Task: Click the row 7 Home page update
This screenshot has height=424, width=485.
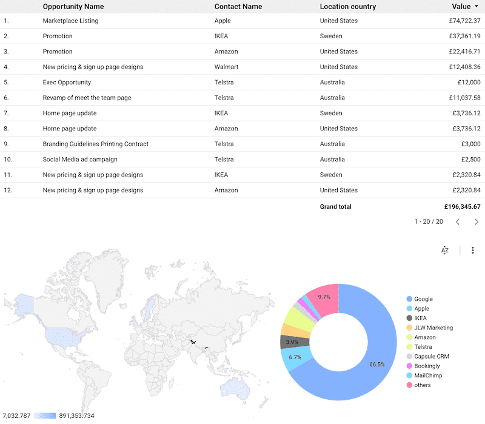Action: pos(70,113)
